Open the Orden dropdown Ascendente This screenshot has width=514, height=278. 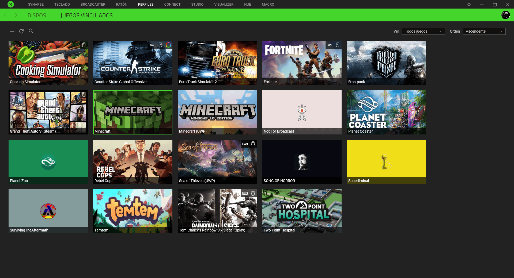484,31
